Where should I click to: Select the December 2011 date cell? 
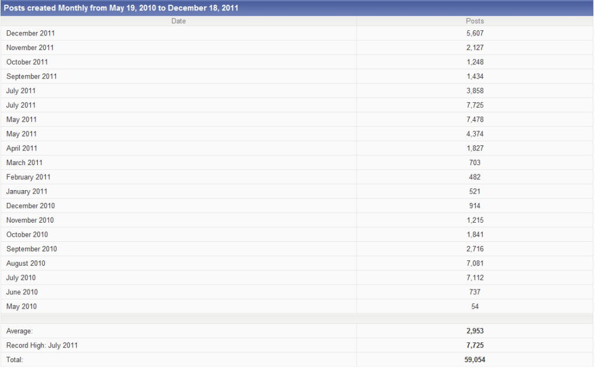pyautogui.click(x=31, y=34)
